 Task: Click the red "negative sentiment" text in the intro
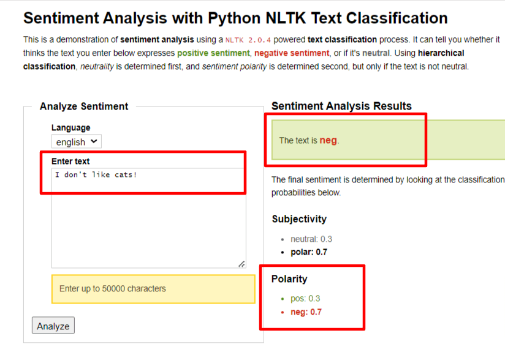click(292, 53)
